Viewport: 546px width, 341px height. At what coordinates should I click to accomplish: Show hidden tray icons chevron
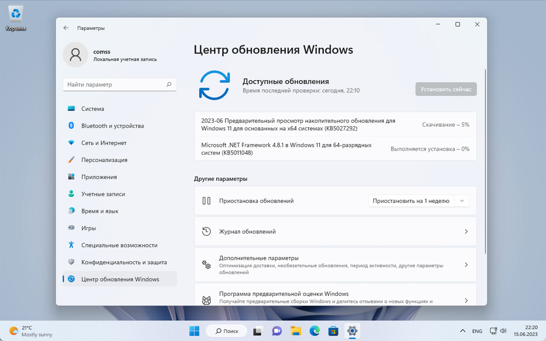point(462,331)
